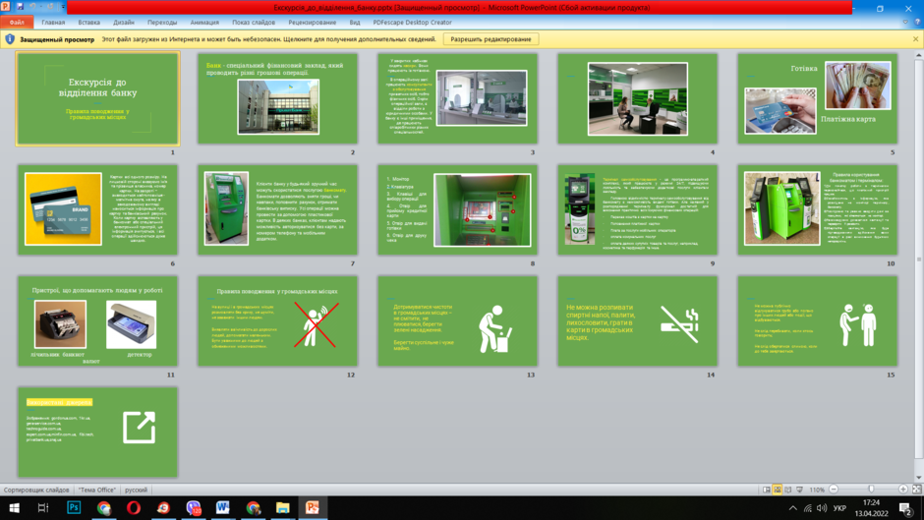Image resolution: width=924 pixels, height=520 pixels.
Task: Open the Customize Quick Access Toolbar dropdown
Action: [63, 7]
